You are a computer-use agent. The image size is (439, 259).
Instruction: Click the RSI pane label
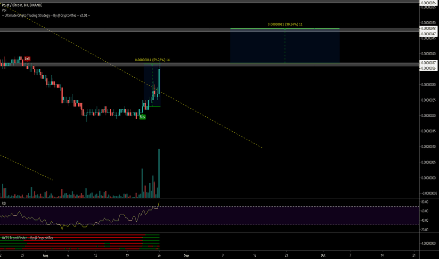click(x=4, y=203)
